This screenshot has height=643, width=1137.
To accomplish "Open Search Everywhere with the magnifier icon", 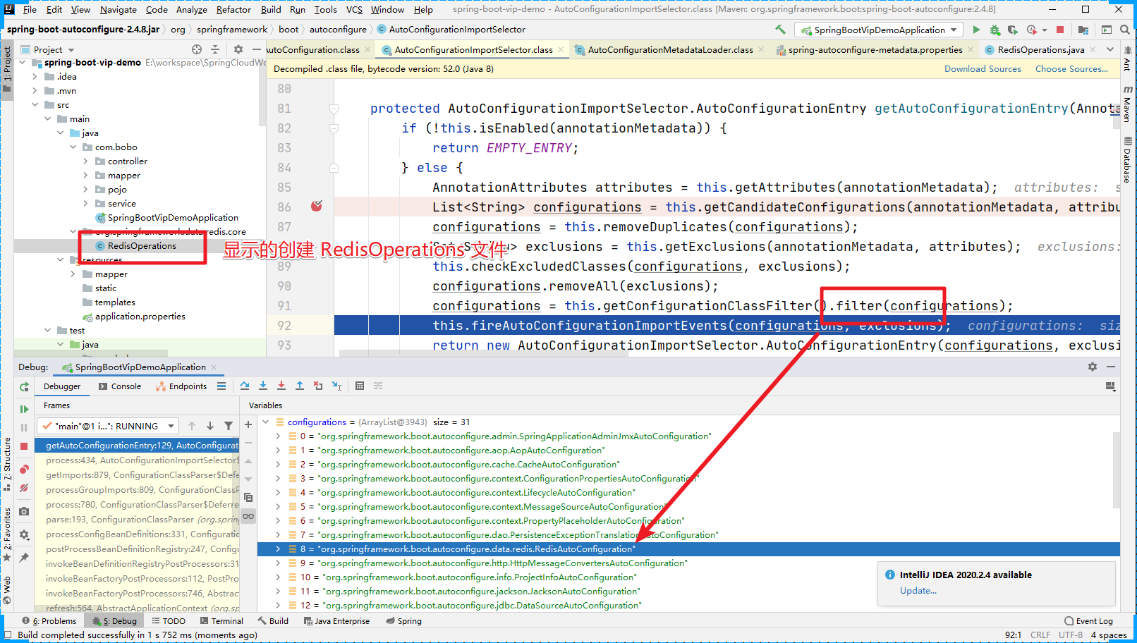I will coord(1125,30).
